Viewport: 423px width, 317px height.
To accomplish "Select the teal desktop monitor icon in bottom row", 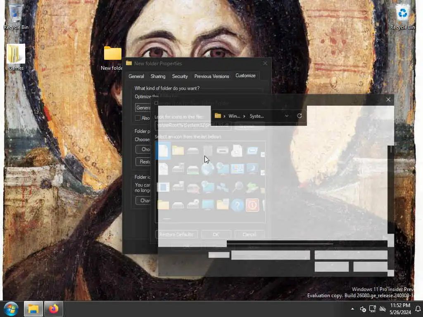I will [x=208, y=205].
